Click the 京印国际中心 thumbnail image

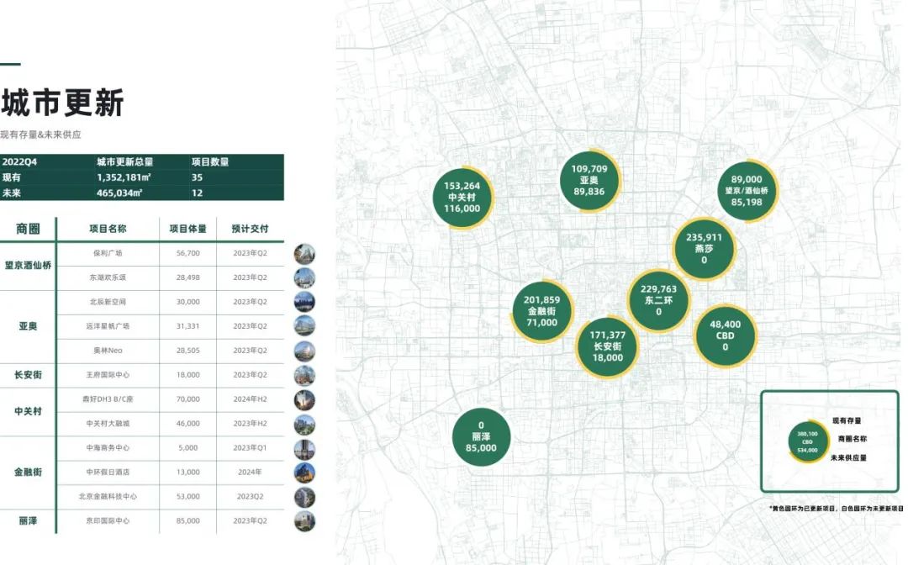point(304,521)
